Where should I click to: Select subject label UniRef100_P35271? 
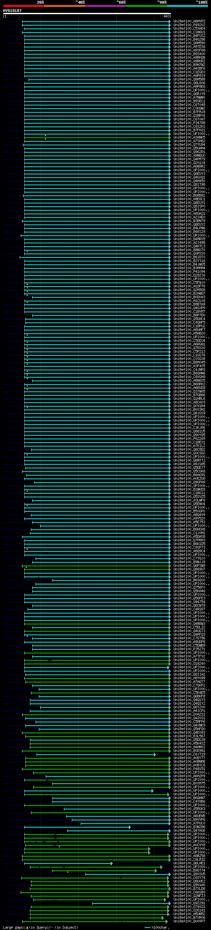coord(189,649)
